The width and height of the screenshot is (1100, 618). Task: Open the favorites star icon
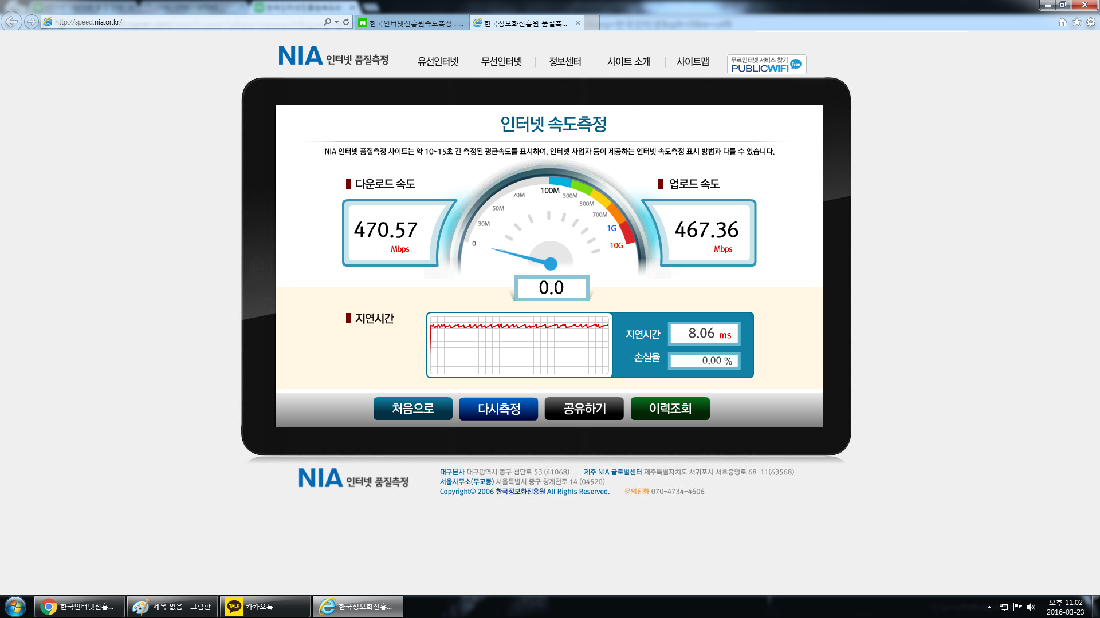coord(1077,22)
